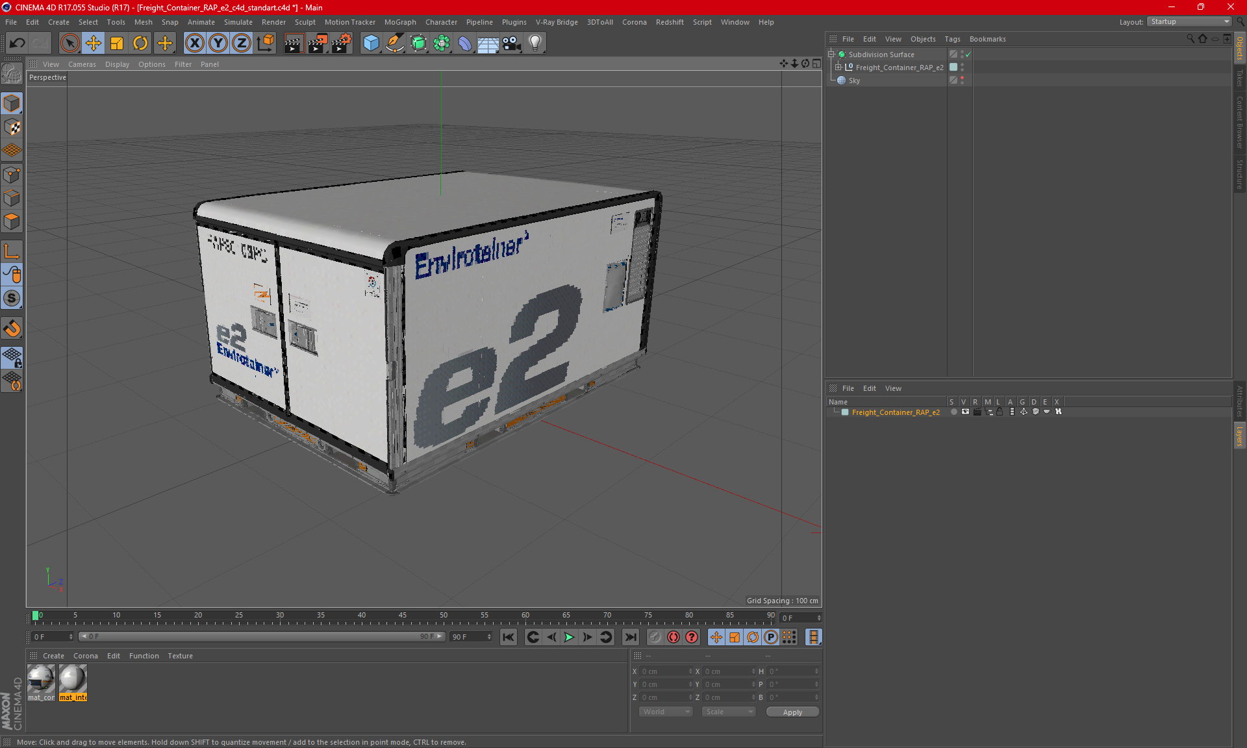Toggle Snap with the magnet icon
The image size is (1247, 748).
(12, 328)
